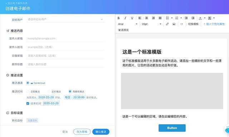Increase indent of paragraph
Viewport: 229px width, 137px height.
tap(193, 18)
